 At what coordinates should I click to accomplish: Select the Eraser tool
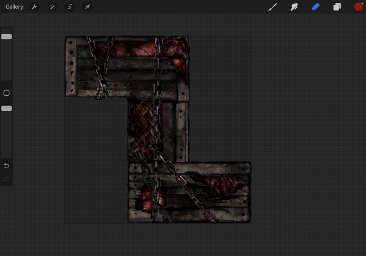coord(316,7)
